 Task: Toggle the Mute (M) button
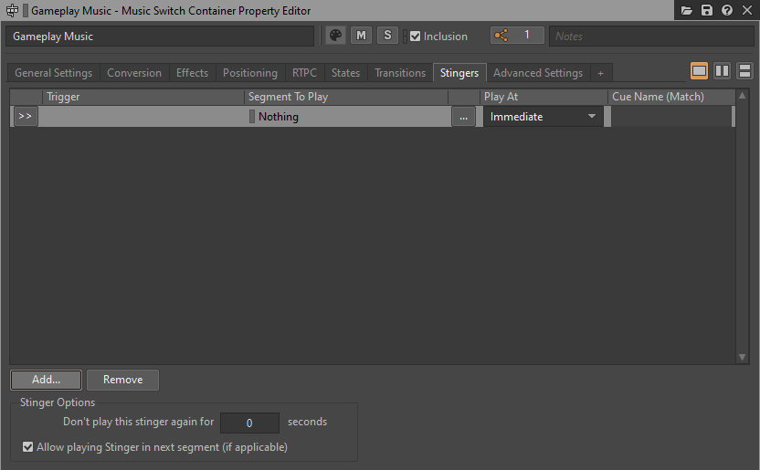(361, 36)
